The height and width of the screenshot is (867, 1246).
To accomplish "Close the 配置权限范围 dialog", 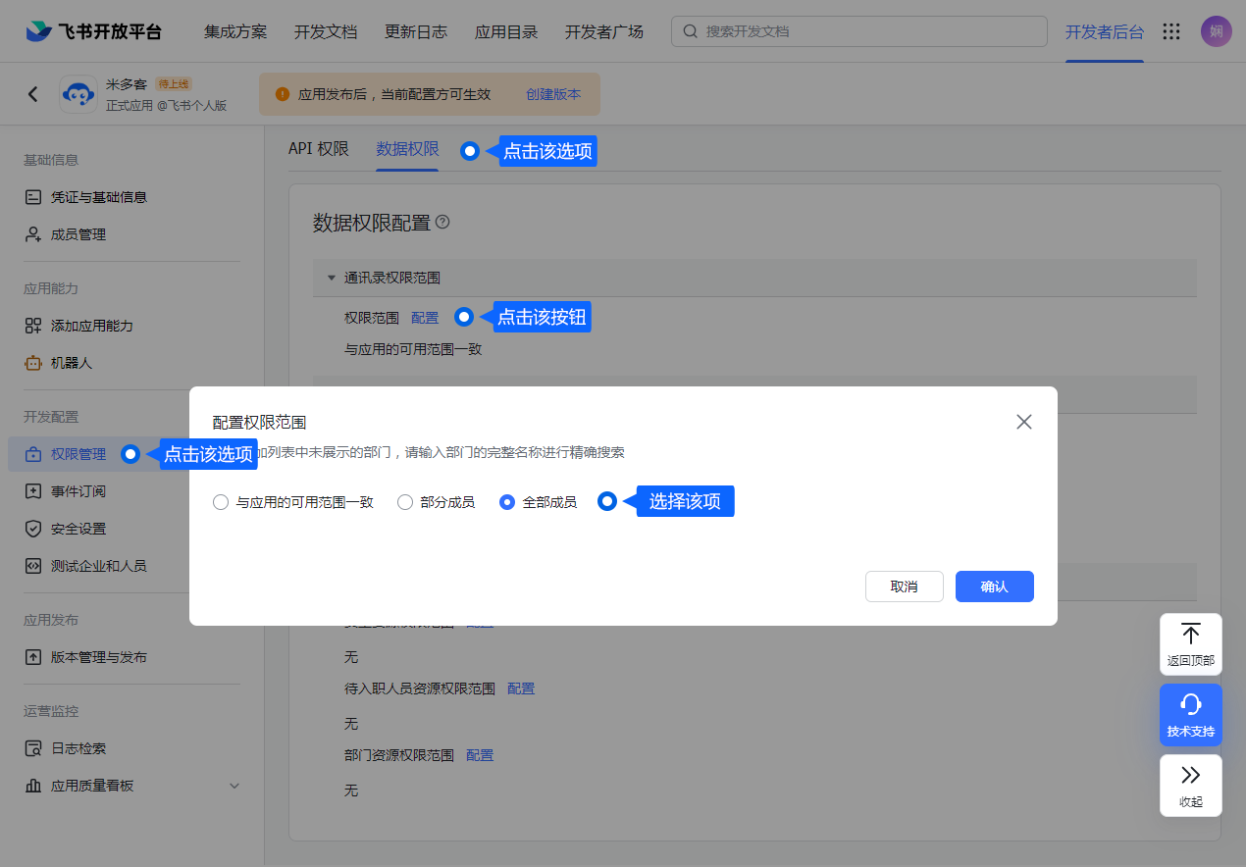I will point(1024,422).
